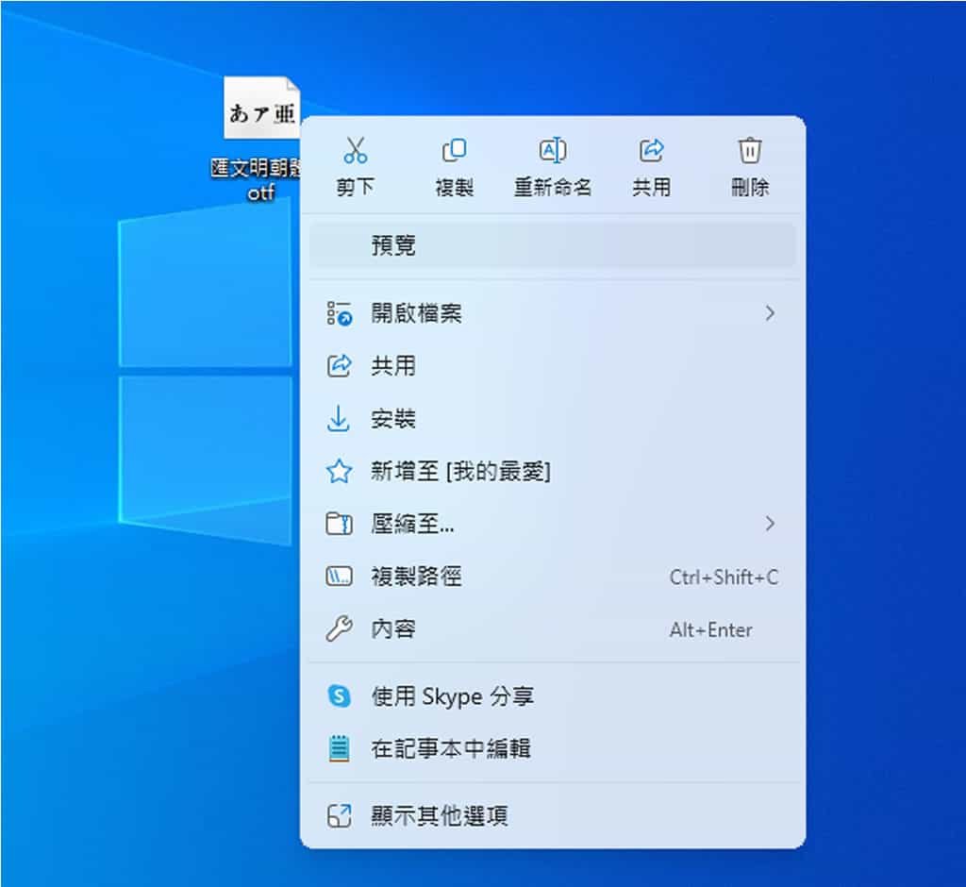Click 顯示其他選項 at the menu bottom

tap(553, 815)
